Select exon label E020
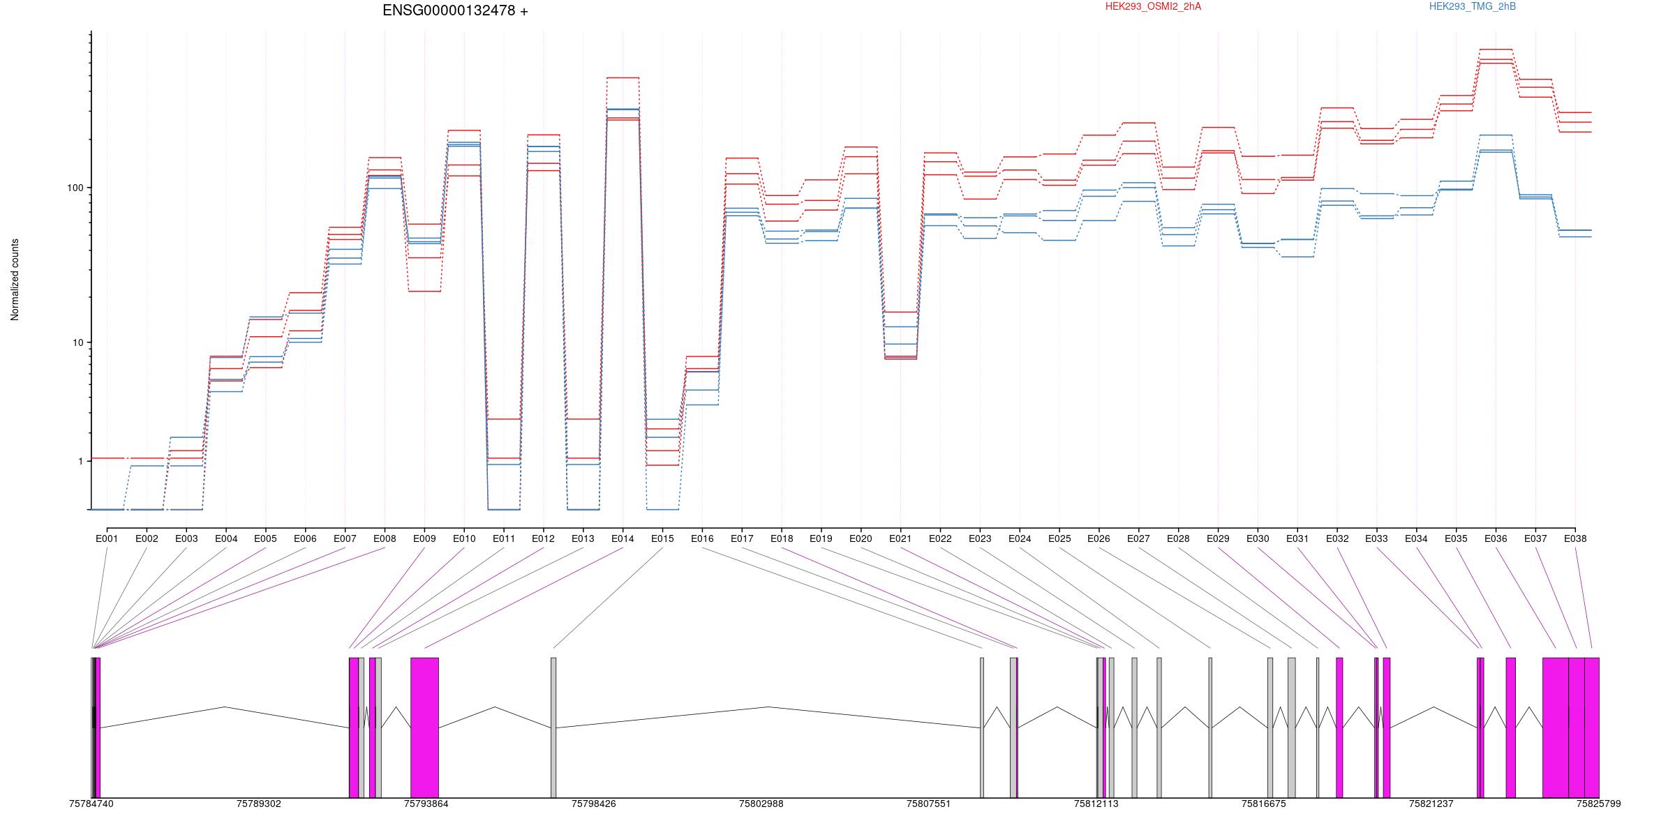1675x837 pixels. click(x=861, y=539)
